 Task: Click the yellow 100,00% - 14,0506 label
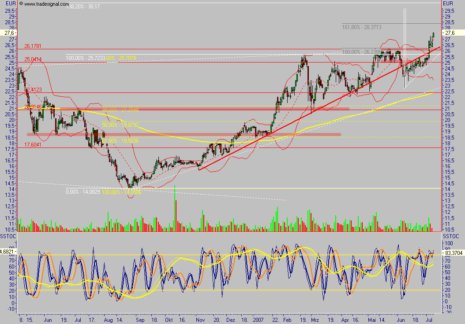[122, 192]
